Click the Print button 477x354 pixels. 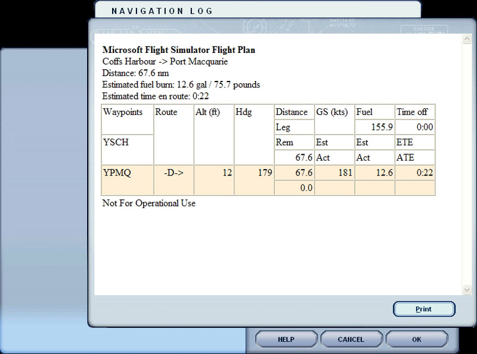coord(424,309)
